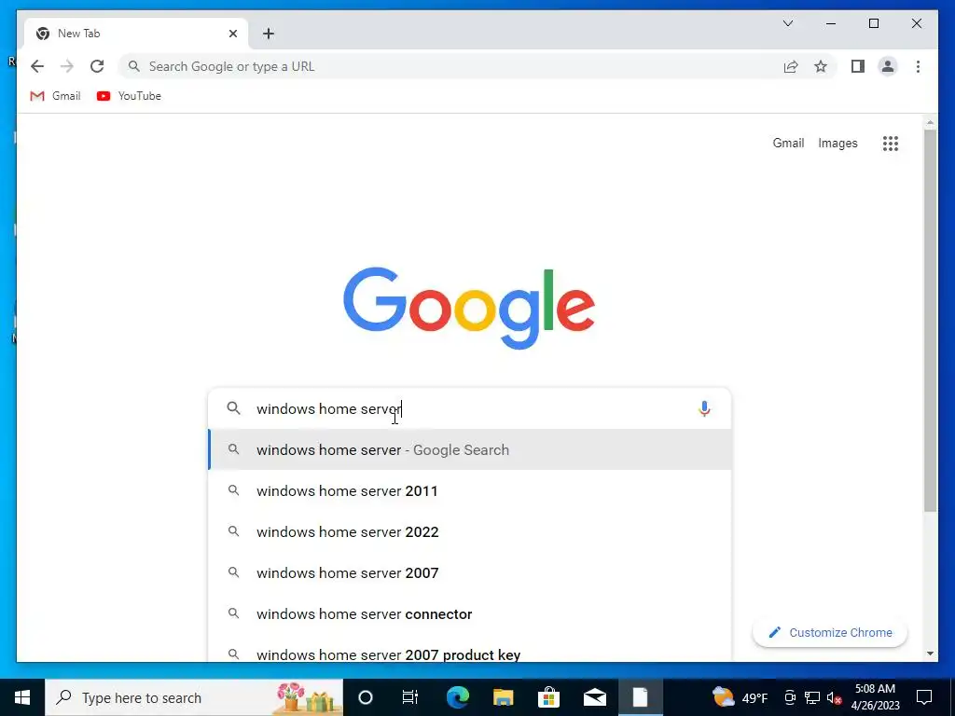Go back to previous page
Viewport: 955px width, 716px height.
(37, 66)
